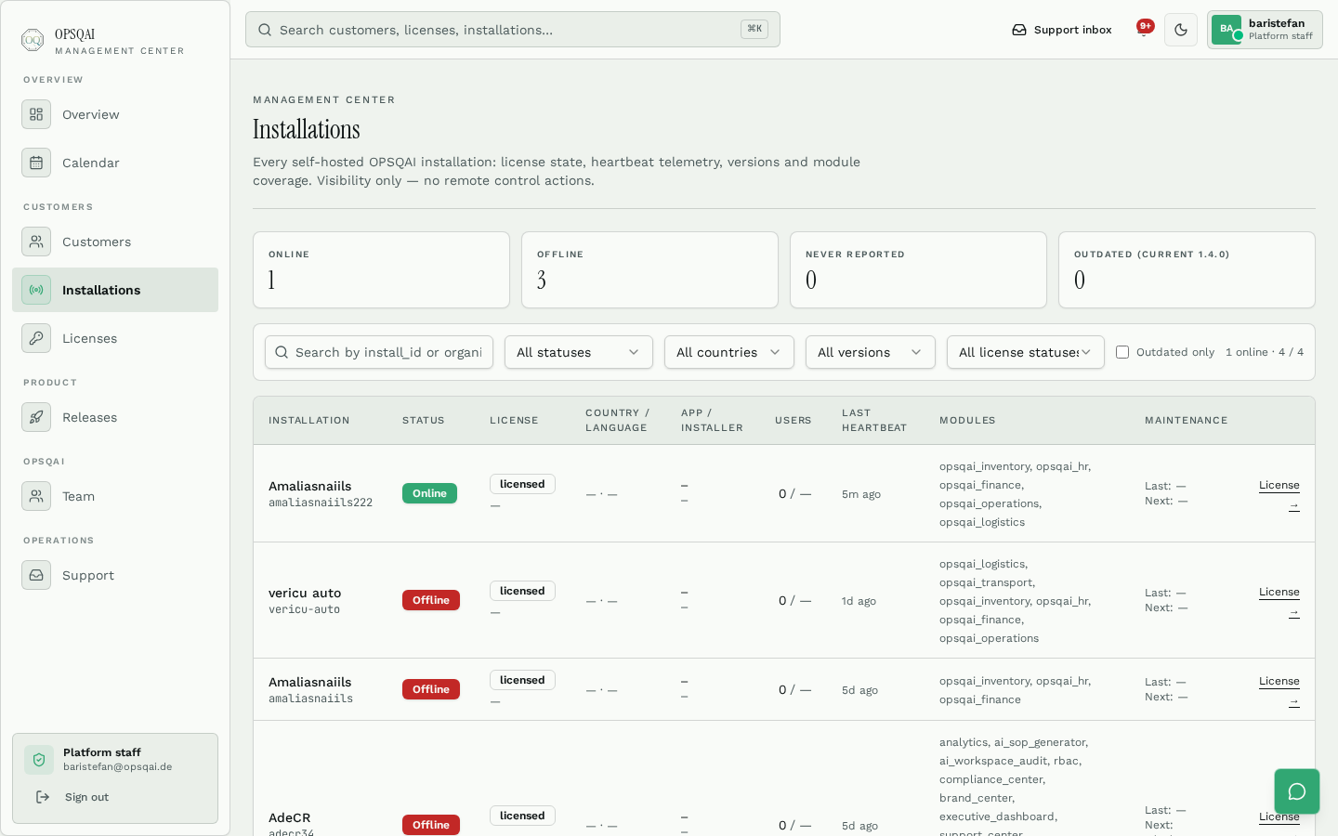Click the magnifier icon in install_id search
The width and height of the screenshot is (1338, 836).
click(x=282, y=352)
